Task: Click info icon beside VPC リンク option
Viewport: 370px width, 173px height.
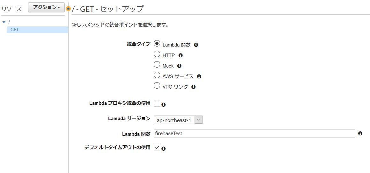Action: (194, 87)
